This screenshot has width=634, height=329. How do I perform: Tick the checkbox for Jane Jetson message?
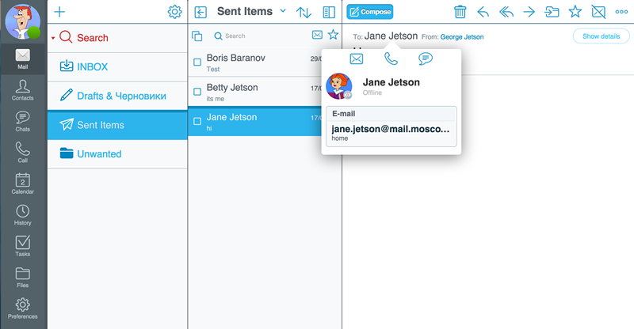click(x=197, y=121)
